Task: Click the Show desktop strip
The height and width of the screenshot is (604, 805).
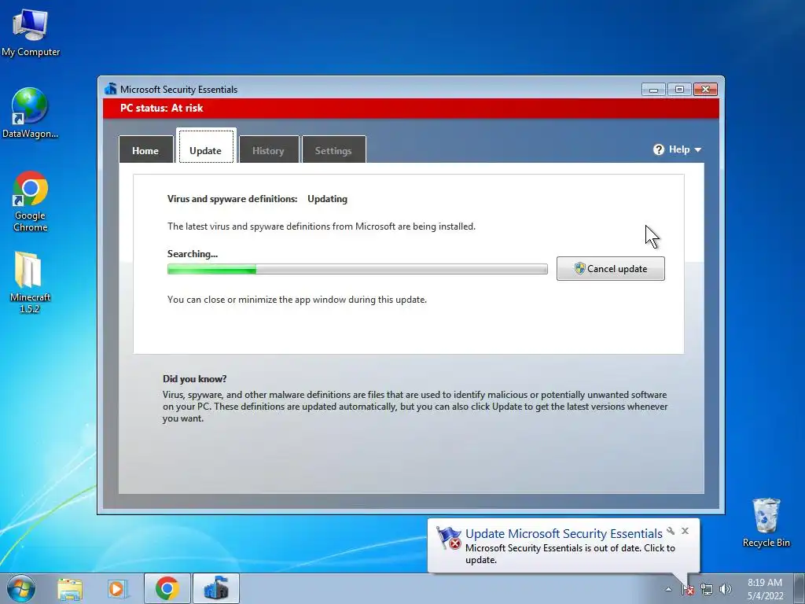Action: tap(799, 588)
